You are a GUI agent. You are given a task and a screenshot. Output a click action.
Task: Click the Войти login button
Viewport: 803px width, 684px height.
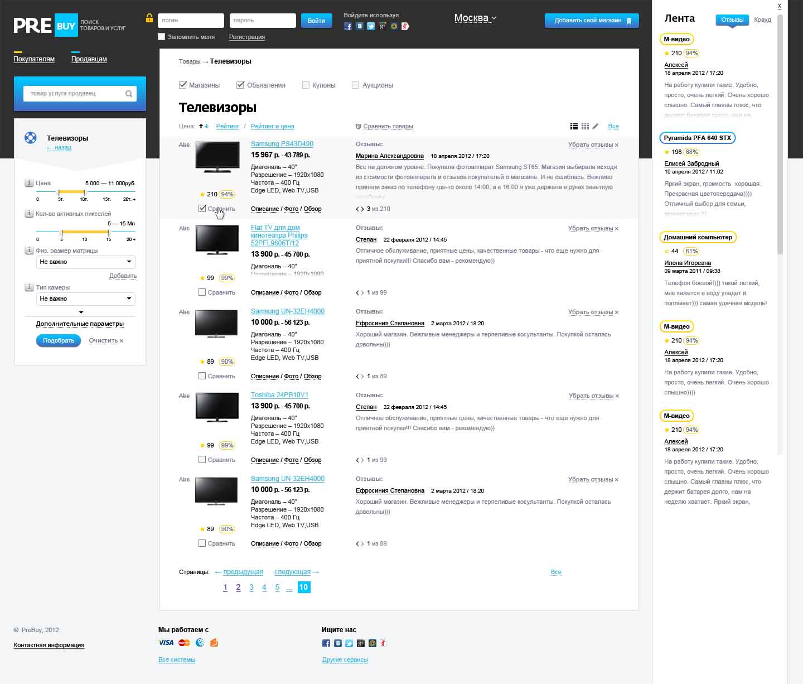[x=316, y=21]
